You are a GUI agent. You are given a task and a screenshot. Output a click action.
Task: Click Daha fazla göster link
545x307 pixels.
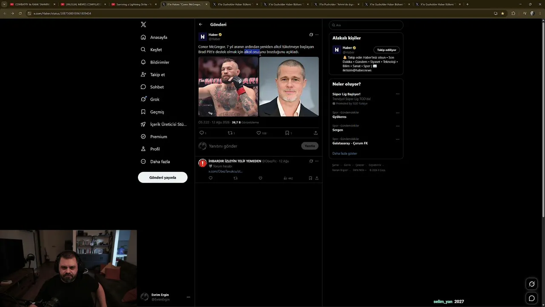click(345, 153)
